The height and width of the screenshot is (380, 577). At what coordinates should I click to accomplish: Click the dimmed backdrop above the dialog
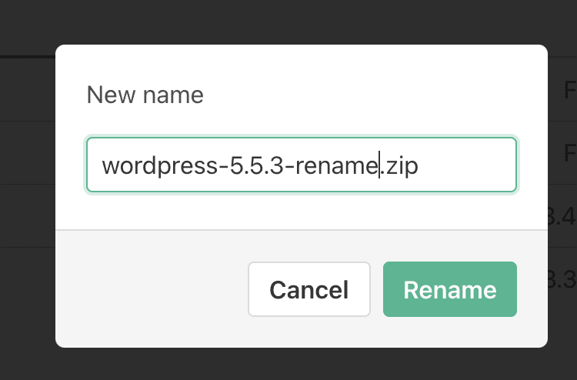coord(288,22)
